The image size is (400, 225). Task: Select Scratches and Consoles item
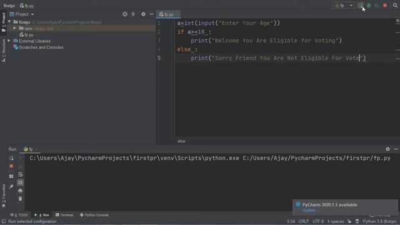[x=38, y=47]
